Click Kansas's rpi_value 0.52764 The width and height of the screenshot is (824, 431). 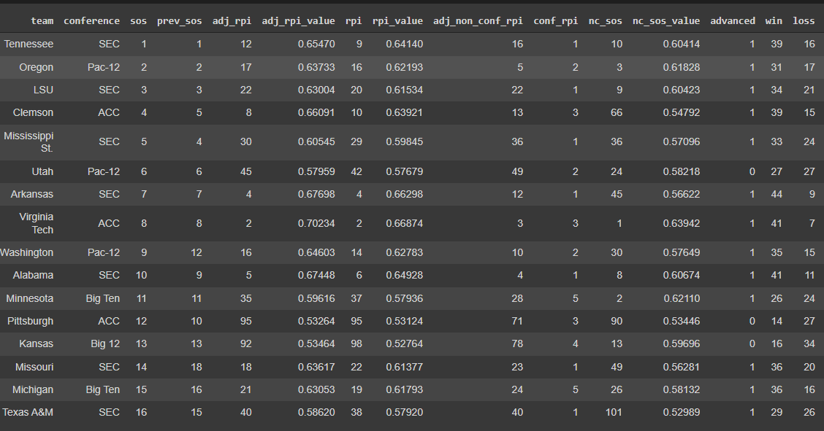pos(405,343)
